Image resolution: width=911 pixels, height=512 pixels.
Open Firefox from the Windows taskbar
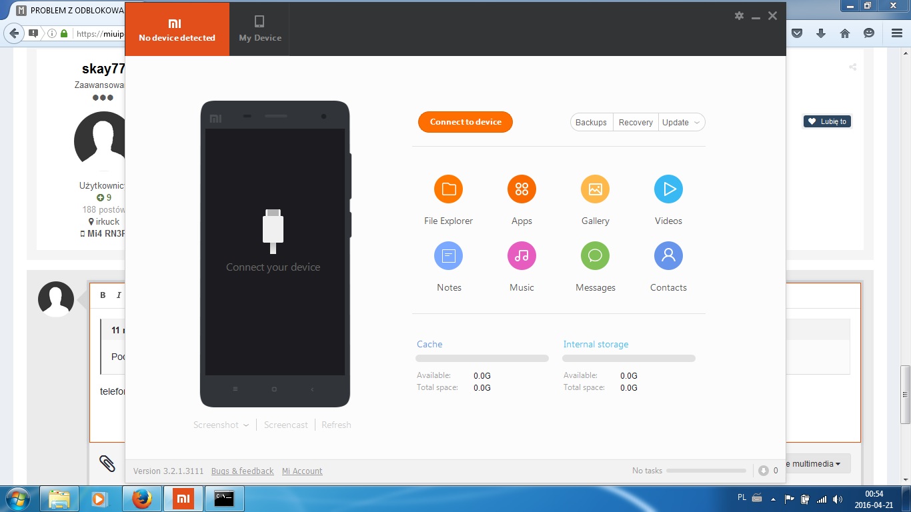[x=141, y=498]
